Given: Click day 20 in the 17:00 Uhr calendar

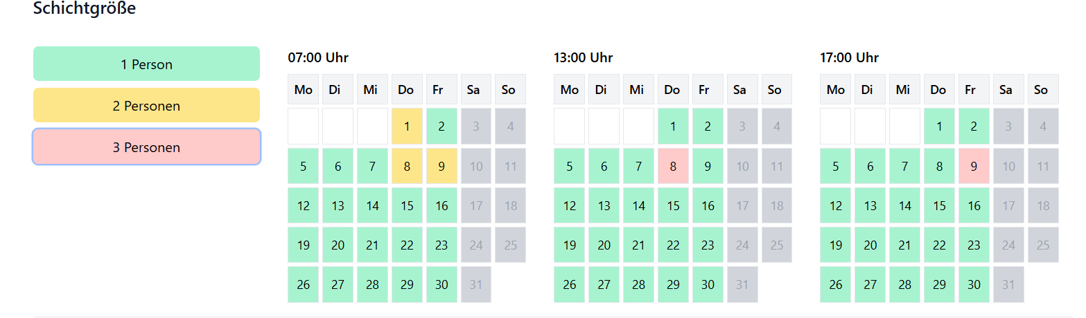Looking at the screenshot, I should click(x=870, y=245).
